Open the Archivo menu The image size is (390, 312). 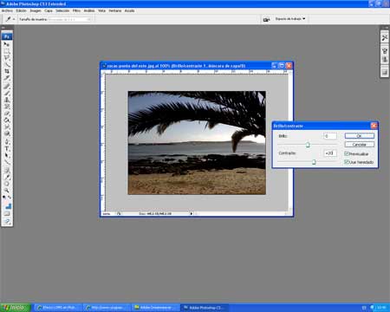7,10
